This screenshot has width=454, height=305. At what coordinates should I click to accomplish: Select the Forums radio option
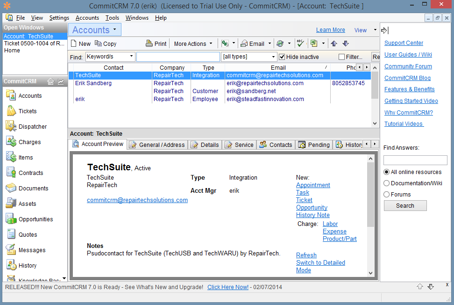[387, 194]
